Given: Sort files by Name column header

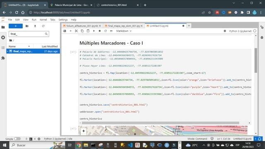Looking at the screenshot, I should (x=20, y=46).
